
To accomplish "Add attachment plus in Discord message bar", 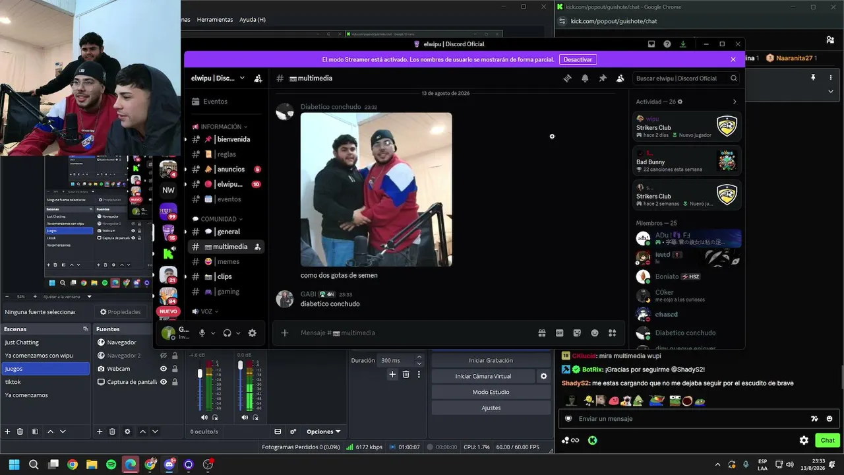I will click(285, 333).
